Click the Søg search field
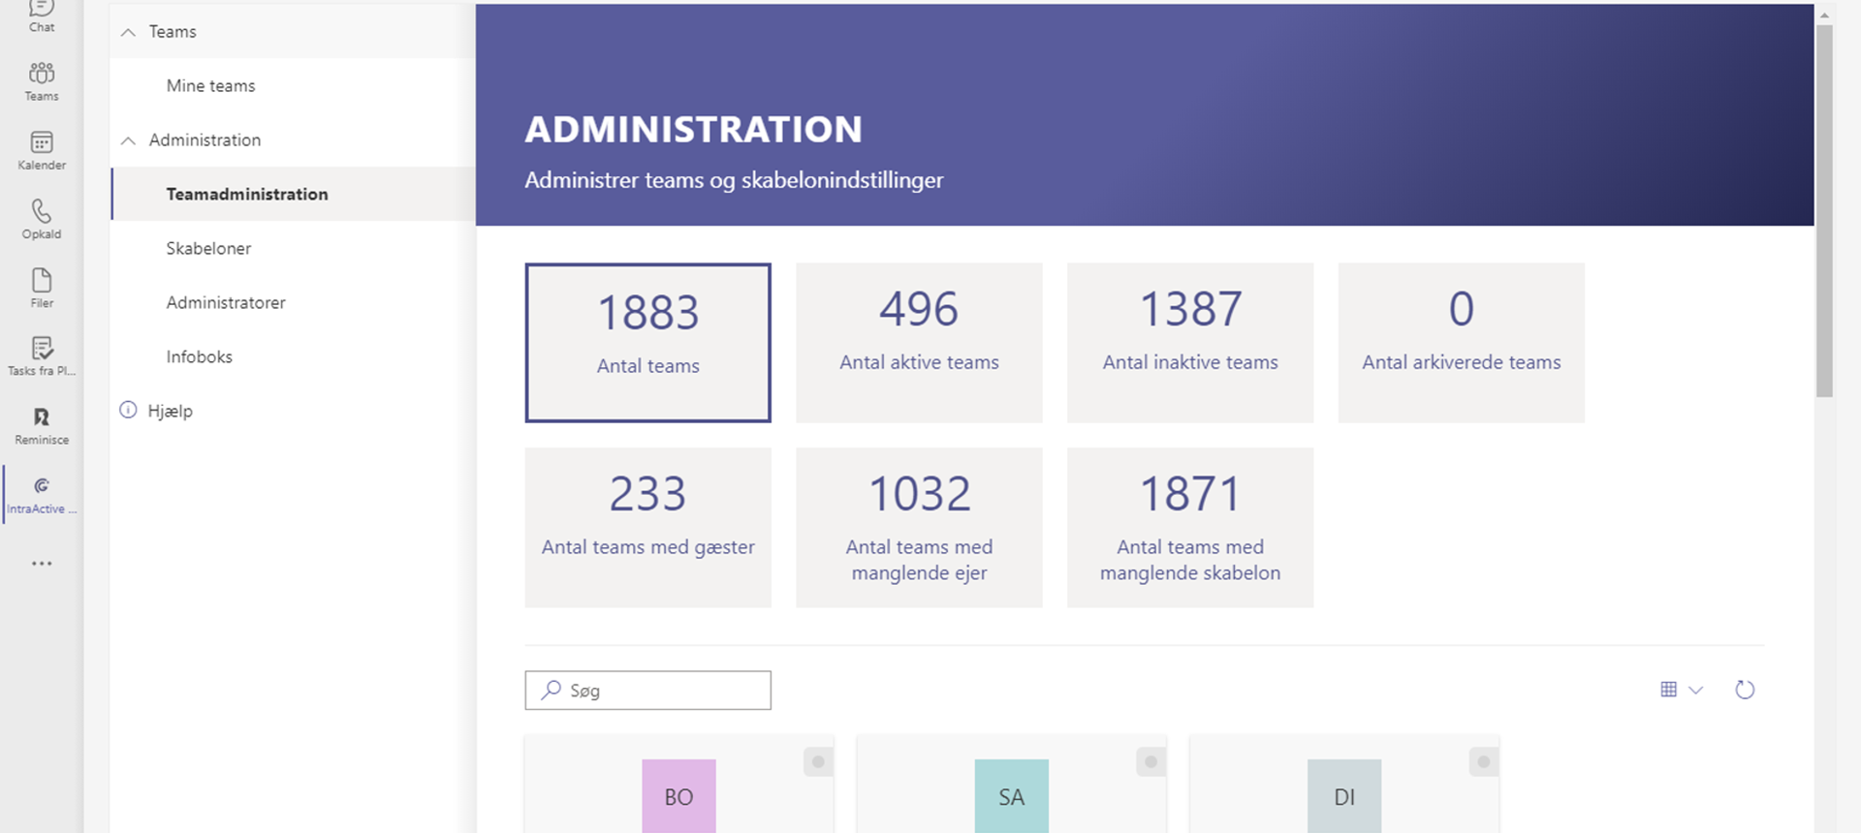The width and height of the screenshot is (1861, 833). click(648, 691)
